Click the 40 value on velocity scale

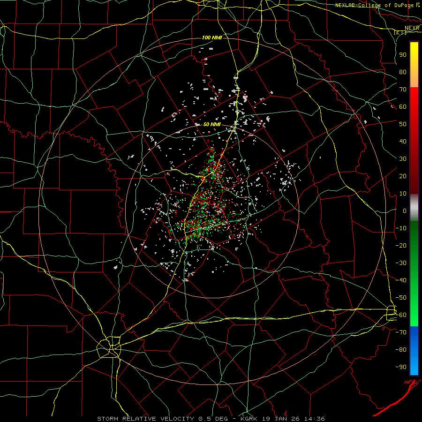tap(403, 141)
